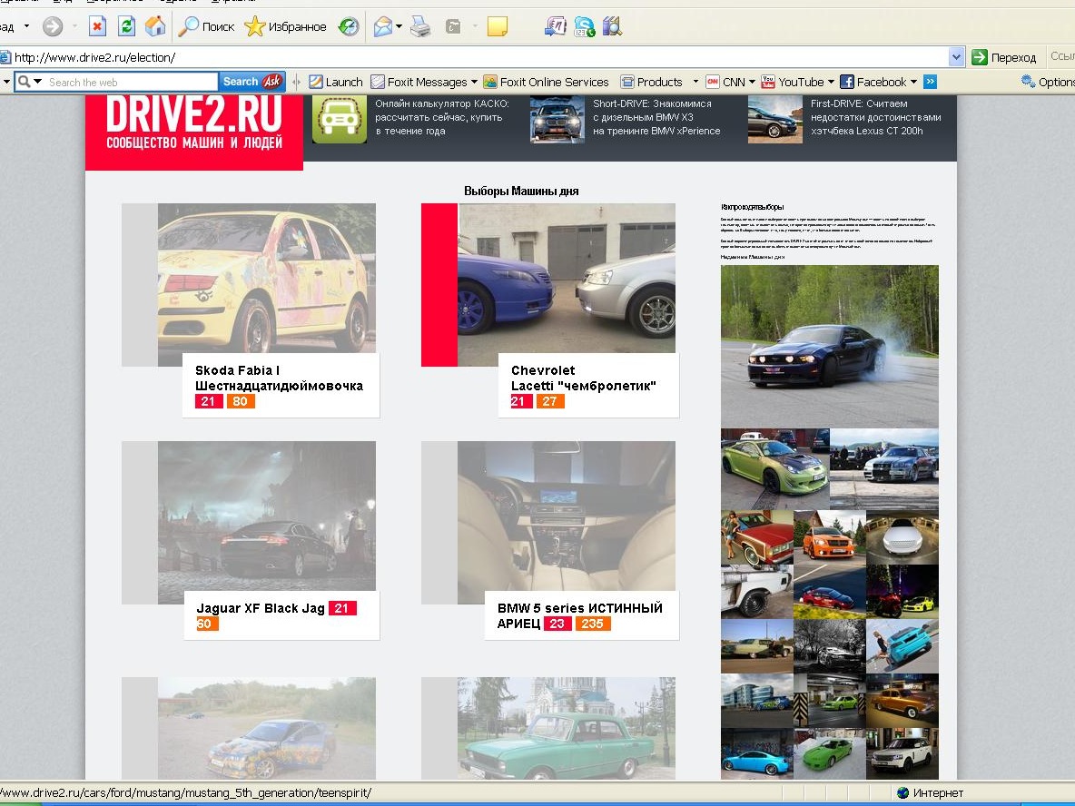The width and height of the screenshot is (1075, 806).
Task: Open Избранное favorites star button
Action: (x=285, y=26)
